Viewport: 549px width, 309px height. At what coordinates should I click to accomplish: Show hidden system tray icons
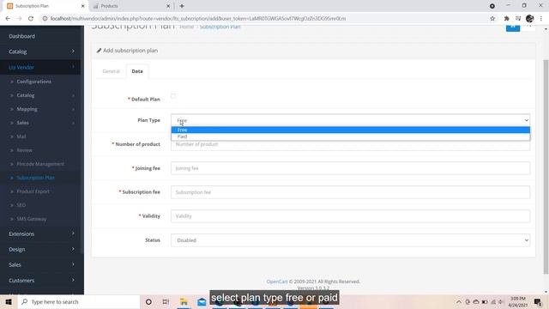pyautogui.click(x=459, y=301)
